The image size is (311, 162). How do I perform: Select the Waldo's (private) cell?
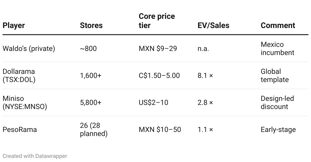[29, 48]
